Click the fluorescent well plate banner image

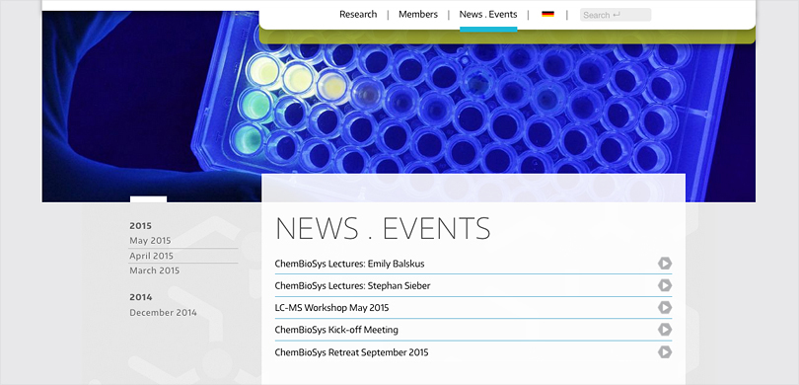coord(399,107)
